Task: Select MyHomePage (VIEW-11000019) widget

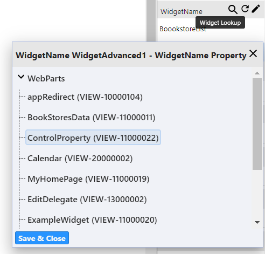Action: click(88, 179)
